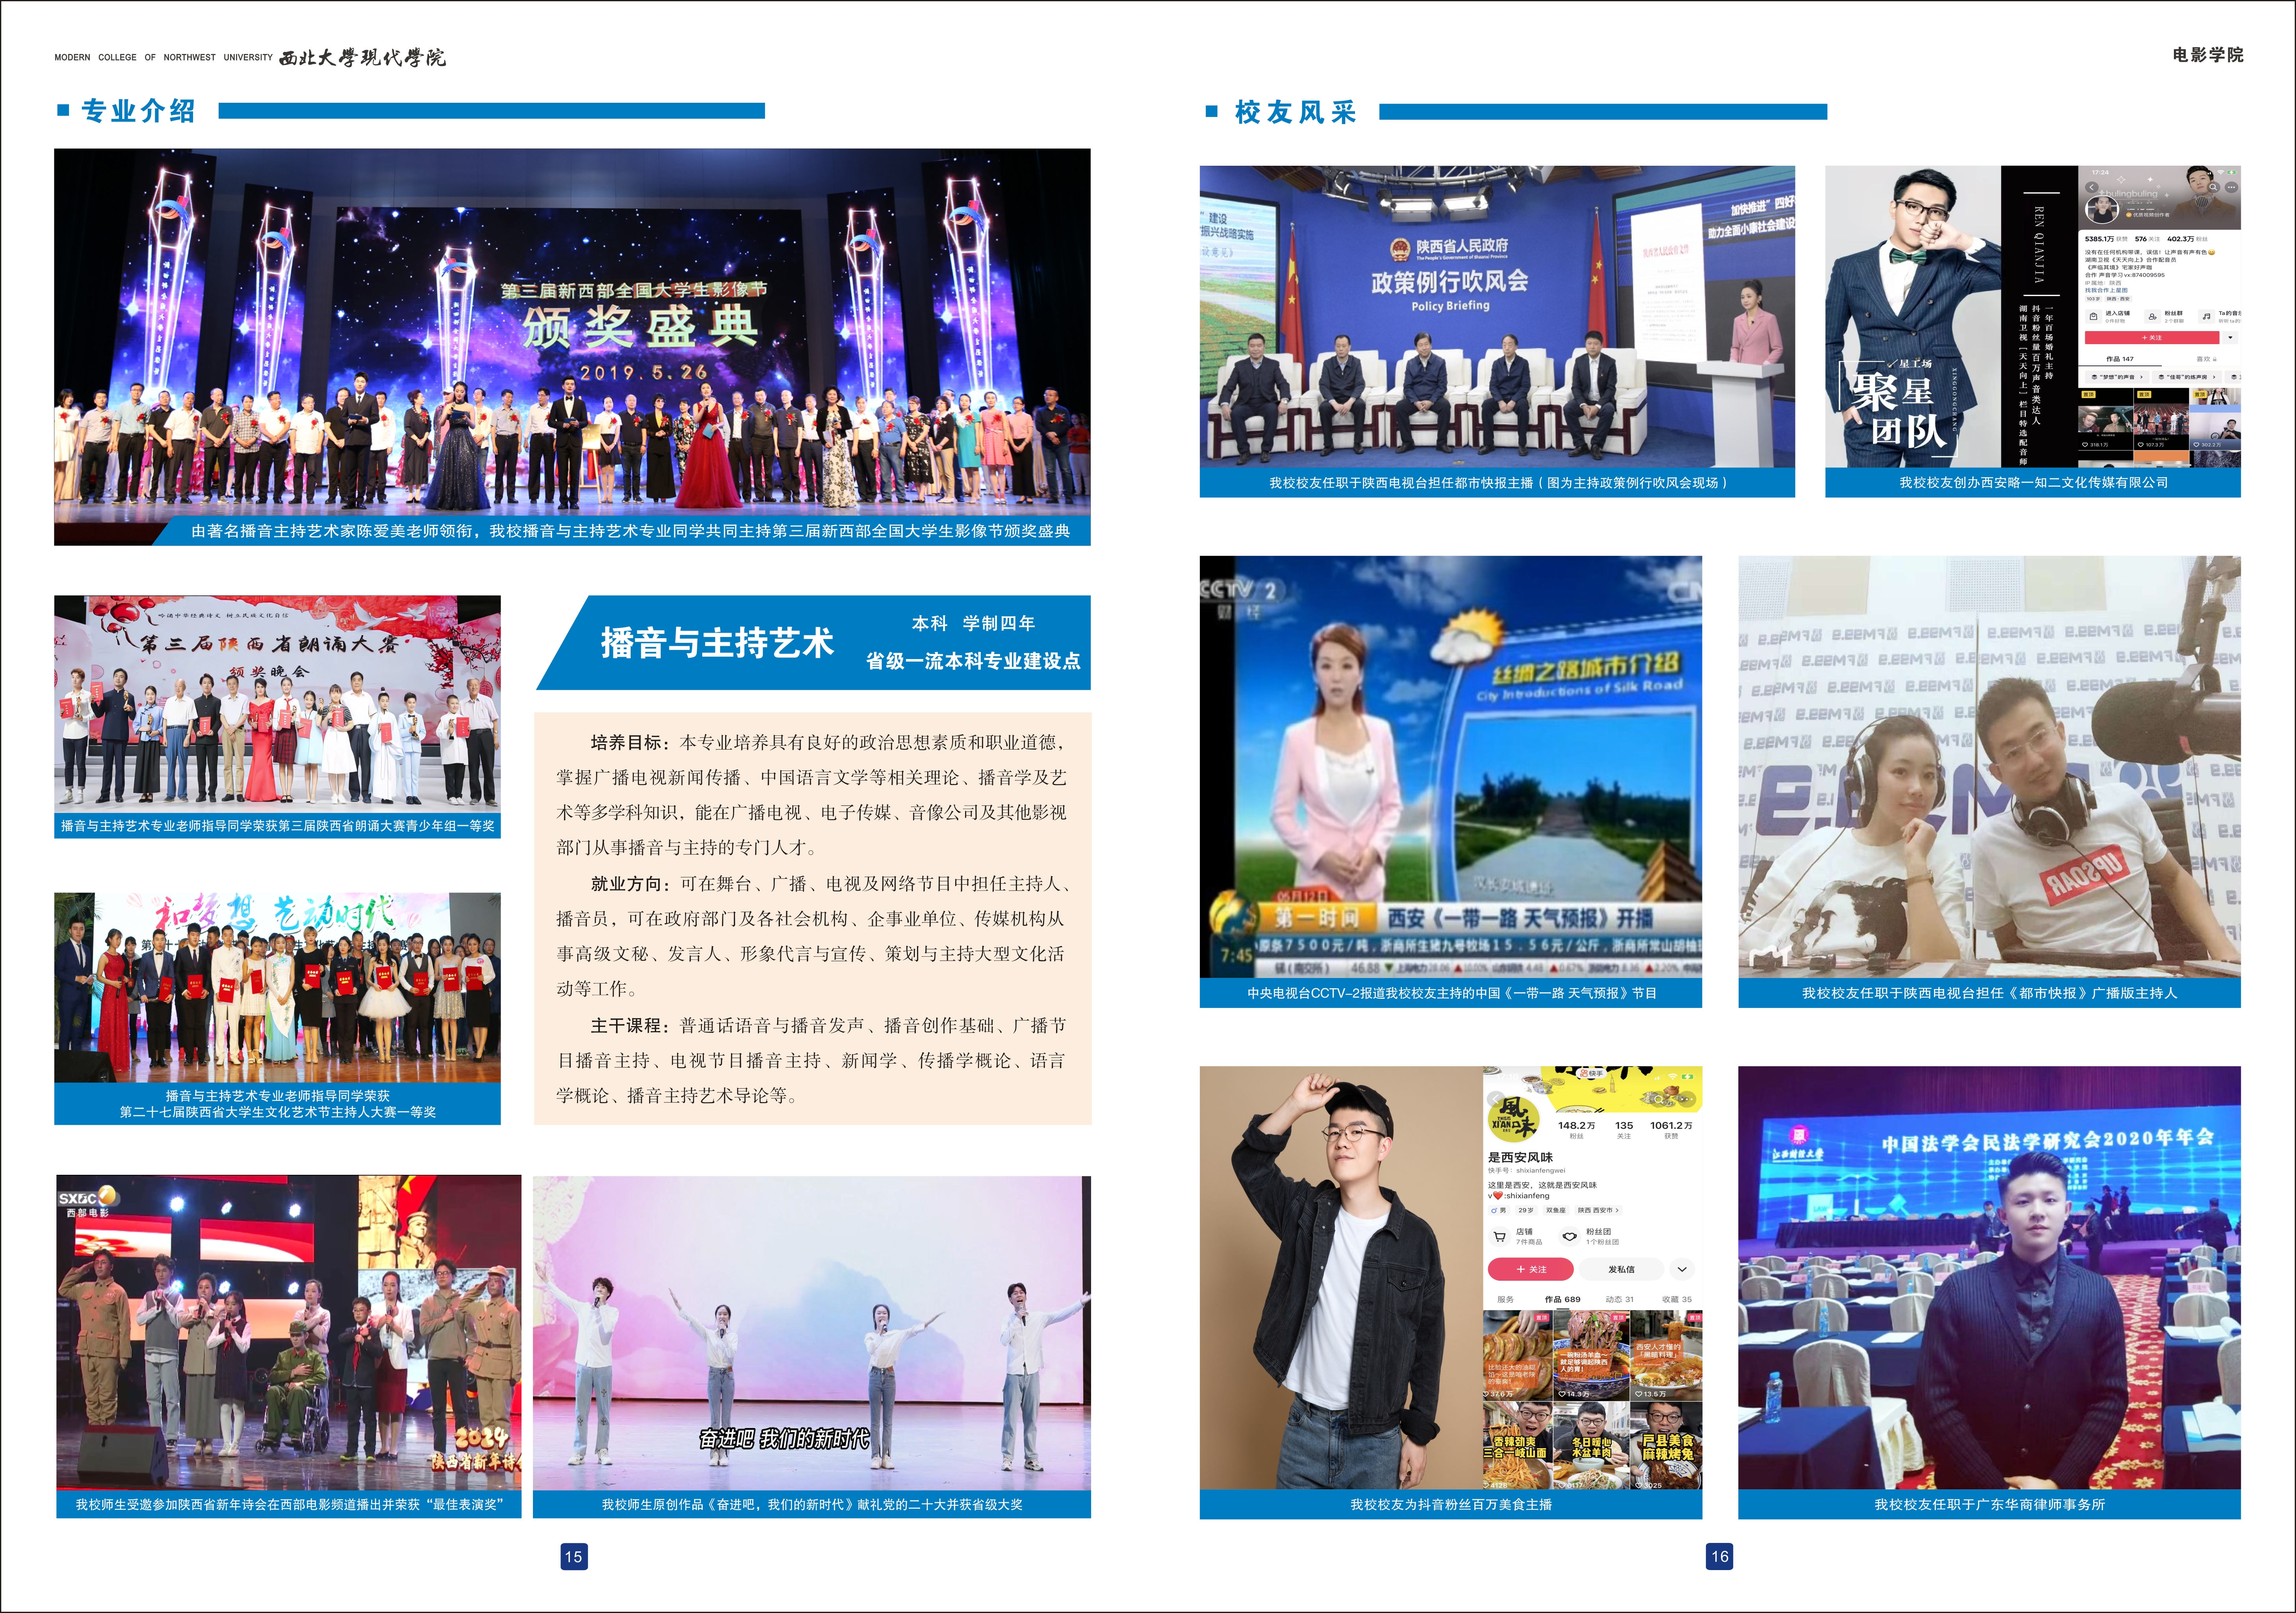Open 聚星团队 portrait photo

(x=1913, y=317)
